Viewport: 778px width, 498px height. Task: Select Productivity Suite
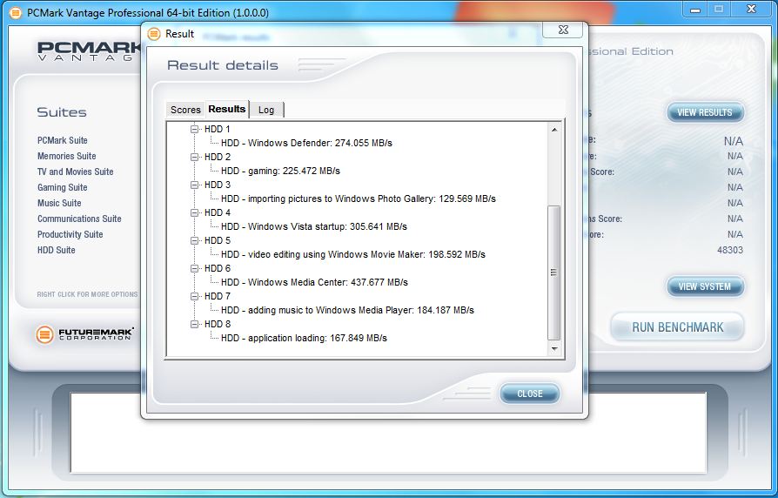click(70, 234)
